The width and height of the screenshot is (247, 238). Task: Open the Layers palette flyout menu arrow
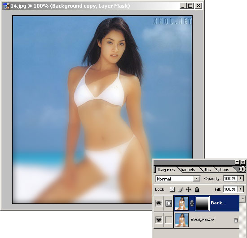click(243, 169)
